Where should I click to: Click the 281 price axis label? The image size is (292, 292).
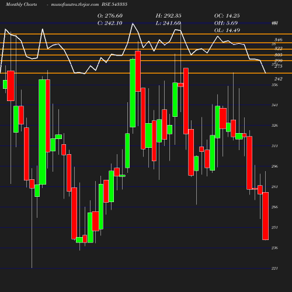point(274,187)
